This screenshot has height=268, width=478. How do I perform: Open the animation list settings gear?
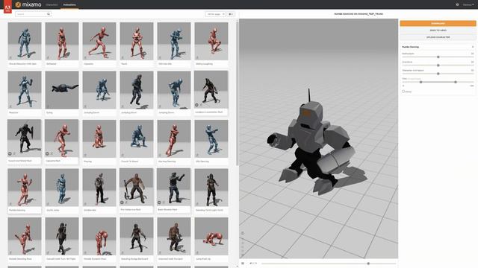pos(231,14)
